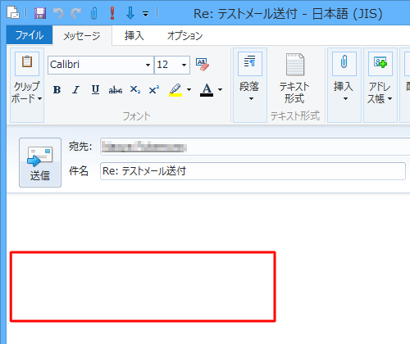Expand アドレス帳 dropdown arrow

coord(390,99)
